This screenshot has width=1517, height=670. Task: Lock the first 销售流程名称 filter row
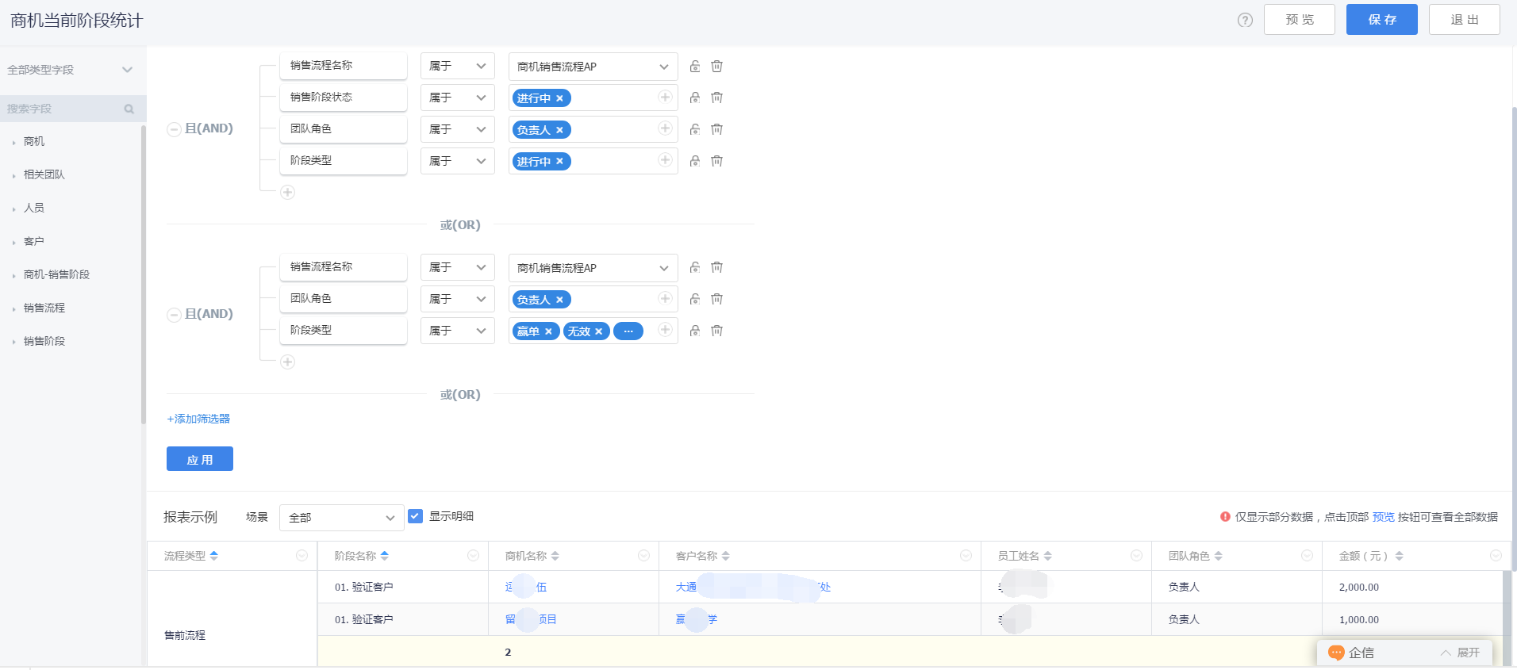[x=695, y=67]
